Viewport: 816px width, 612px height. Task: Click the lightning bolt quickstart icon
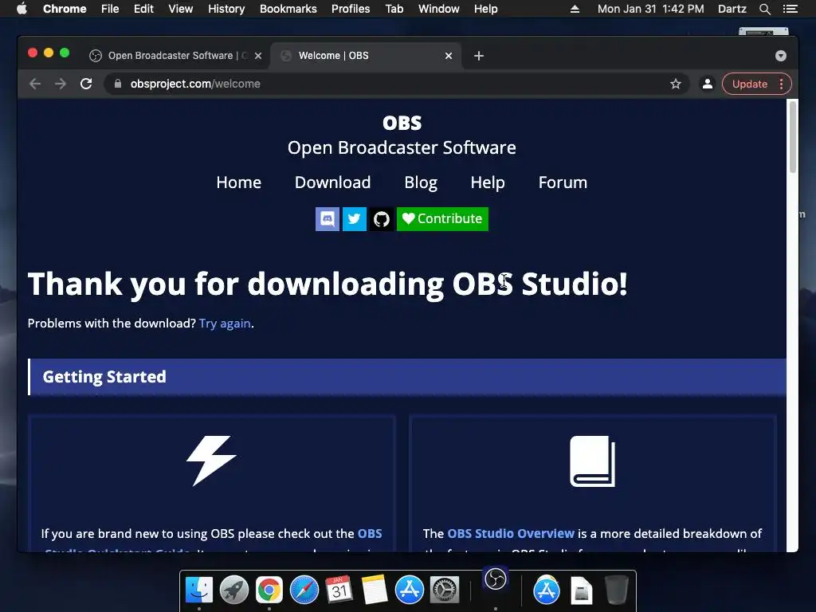pyautogui.click(x=211, y=461)
